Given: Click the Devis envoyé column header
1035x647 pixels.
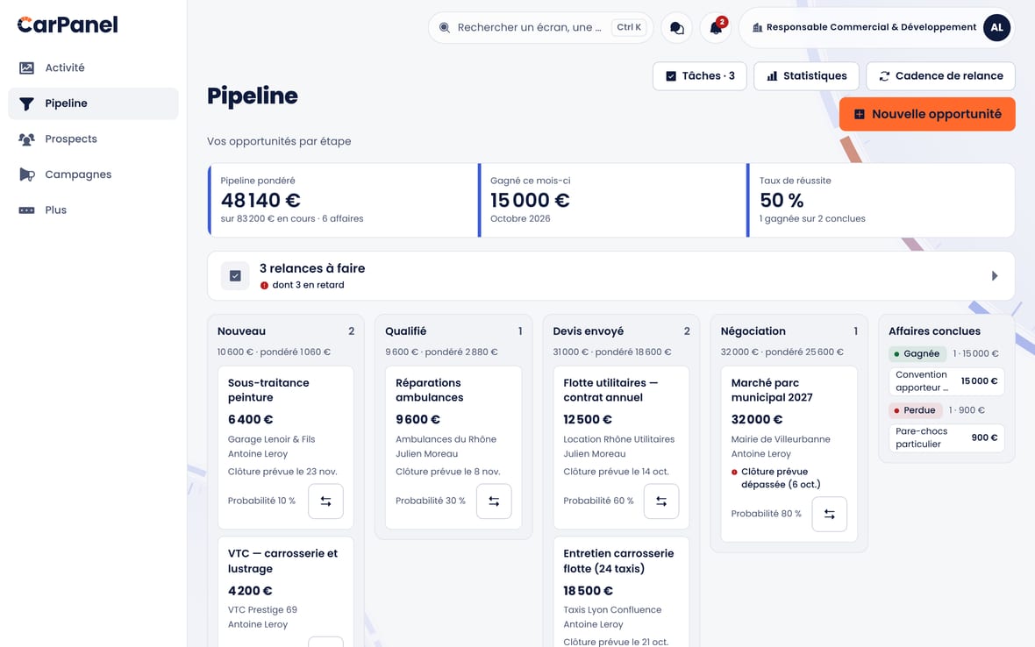Looking at the screenshot, I should pos(589,331).
